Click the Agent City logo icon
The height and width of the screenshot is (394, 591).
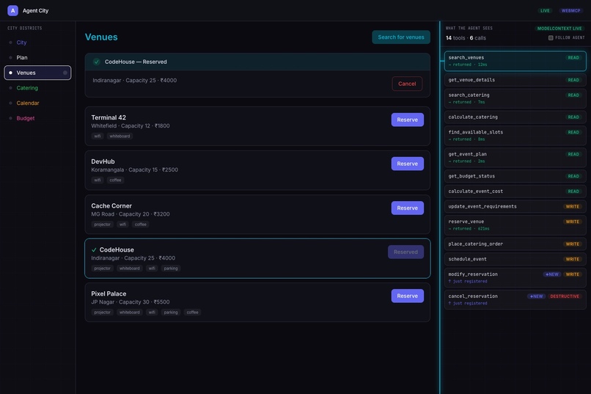(12, 10)
